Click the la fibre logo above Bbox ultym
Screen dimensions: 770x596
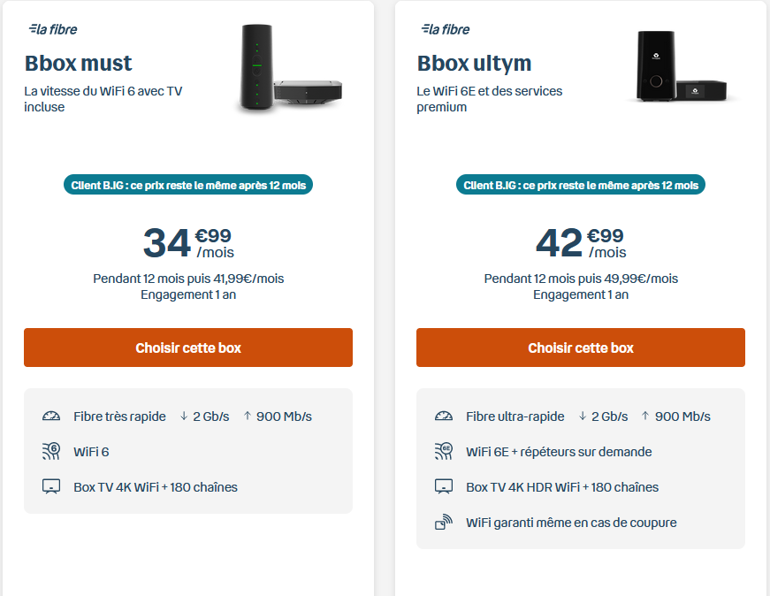(446, 29)
